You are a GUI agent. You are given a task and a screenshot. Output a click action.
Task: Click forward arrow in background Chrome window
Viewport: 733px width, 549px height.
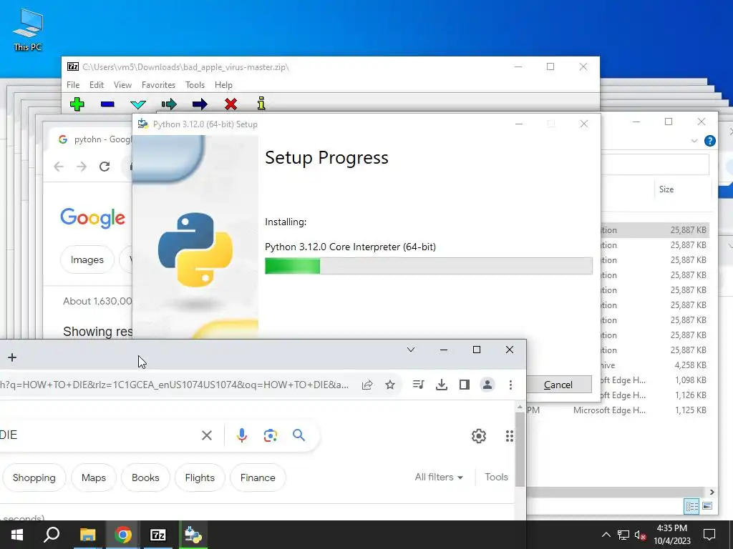click(x=82, y=167)
